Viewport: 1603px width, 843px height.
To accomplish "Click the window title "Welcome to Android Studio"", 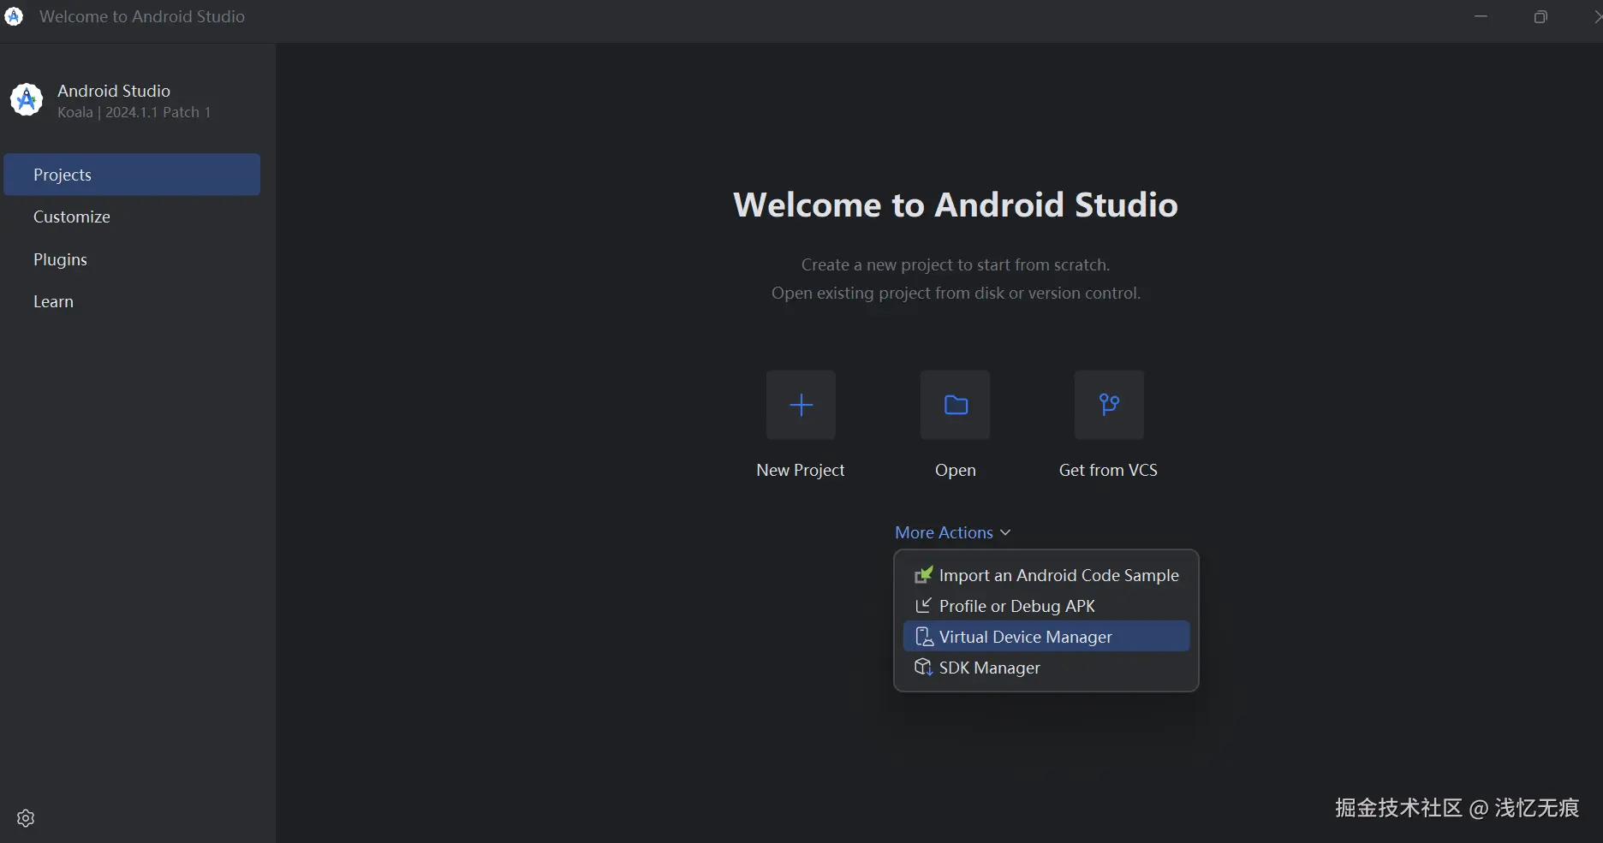I will coord(142,16).
